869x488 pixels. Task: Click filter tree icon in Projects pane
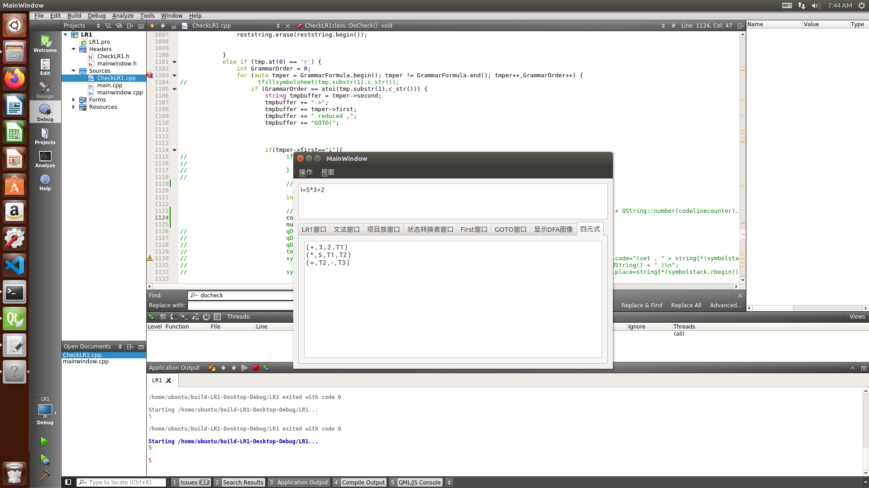pyautogui.click(x=108, y=26)
